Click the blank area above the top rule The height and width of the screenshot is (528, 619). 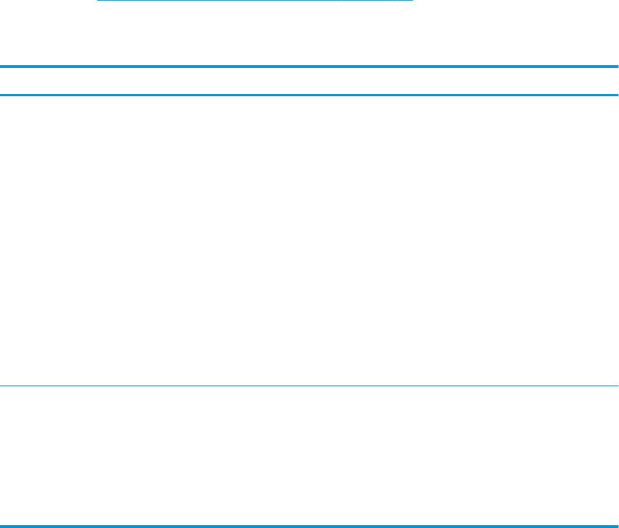click(x=309, y=33)
